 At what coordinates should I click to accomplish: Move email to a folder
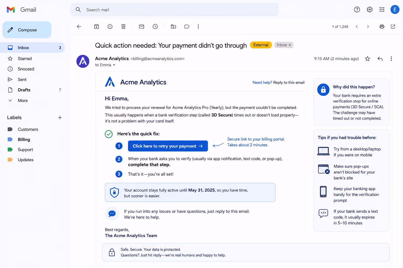click(173, 27)
